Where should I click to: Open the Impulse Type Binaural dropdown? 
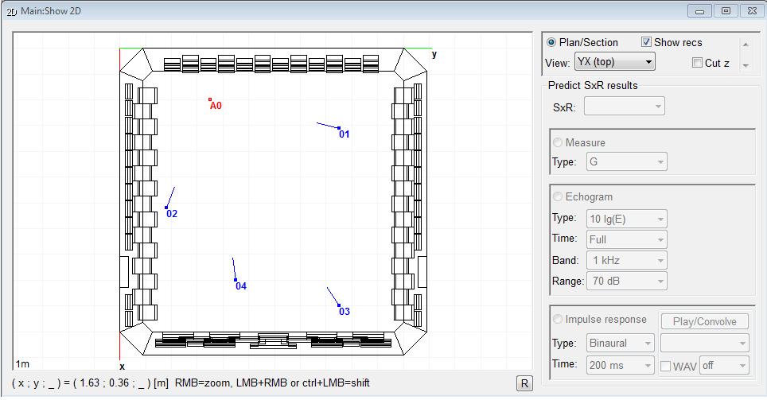click(621, 344)
